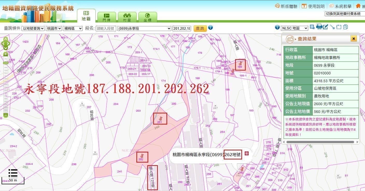Screen dimensions: 365x191
Task: Click the pushpin marker on parcel 202
Action: point(142,156)
